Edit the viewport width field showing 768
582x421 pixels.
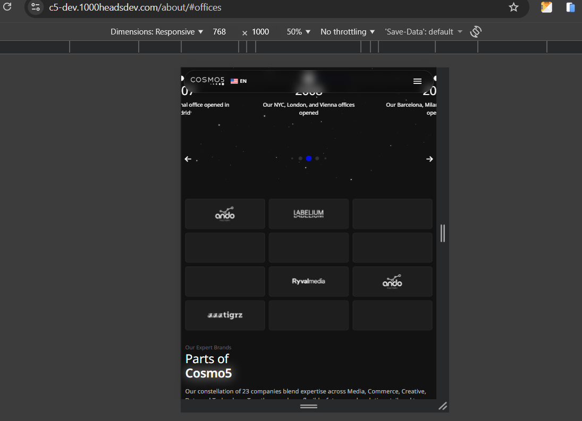(220, 32)
